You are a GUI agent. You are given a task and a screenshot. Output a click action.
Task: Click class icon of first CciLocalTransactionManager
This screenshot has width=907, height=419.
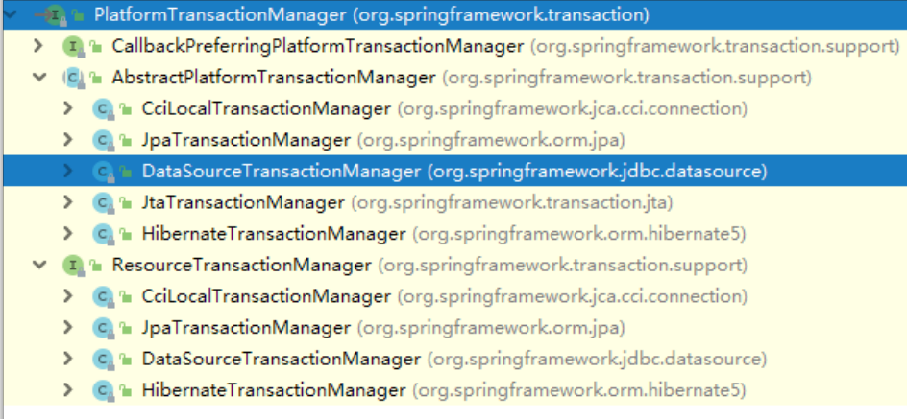[x=101, y=109]
